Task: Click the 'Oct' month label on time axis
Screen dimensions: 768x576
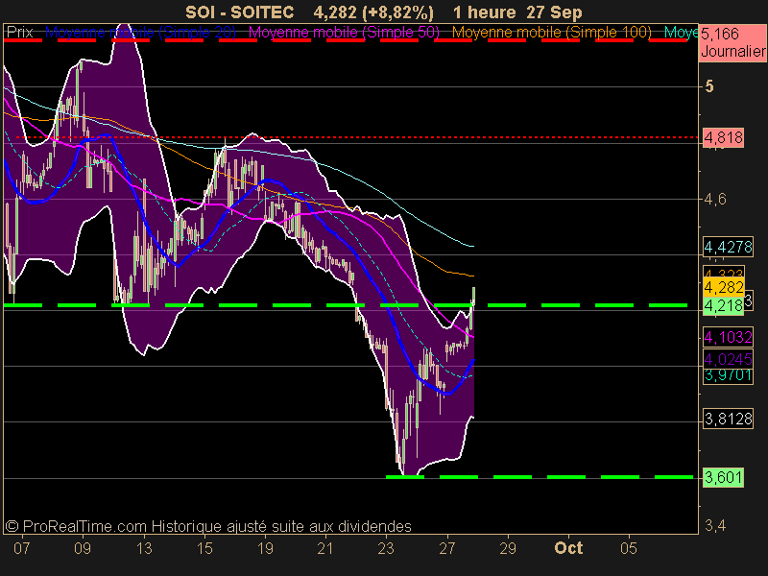Action: (x=568, y=548)
